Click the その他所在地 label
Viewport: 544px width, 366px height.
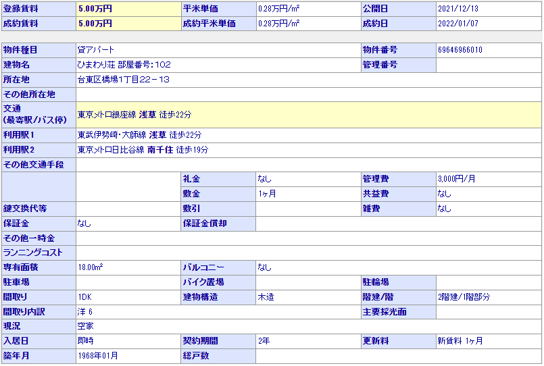tap(29, 95)
